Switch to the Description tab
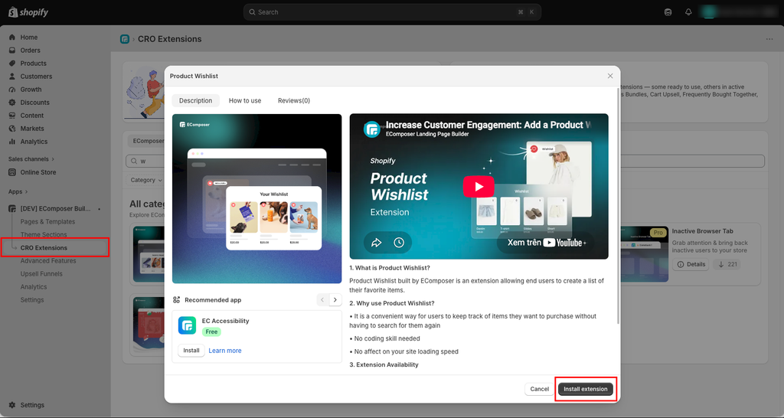The width and height of the screenshot is (784, 418). click(195, 100)
